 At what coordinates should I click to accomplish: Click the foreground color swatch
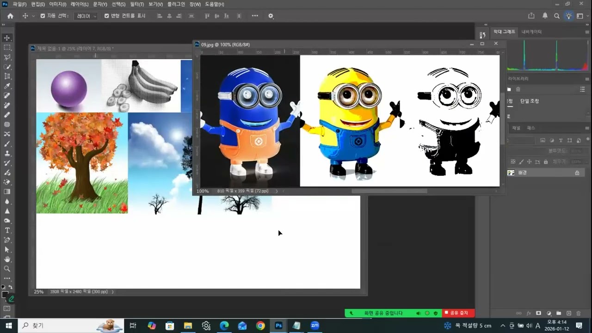click(5, 295)
